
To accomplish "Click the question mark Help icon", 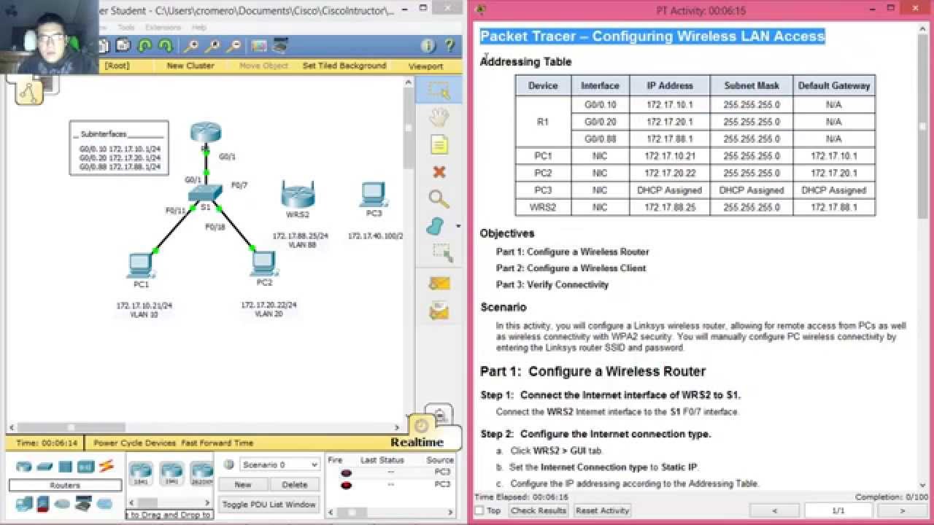I will (x=449, y=46).
